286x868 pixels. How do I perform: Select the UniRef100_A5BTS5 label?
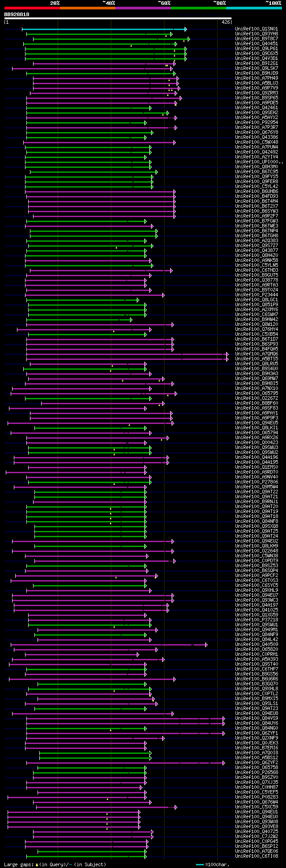point(257,359)
